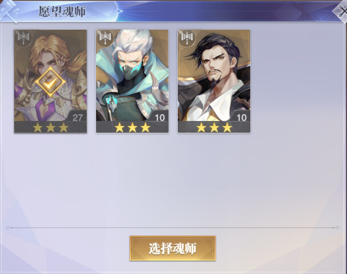Click level 10 badge on masked card
Screen dimensions: 347x274
[159, 118]
